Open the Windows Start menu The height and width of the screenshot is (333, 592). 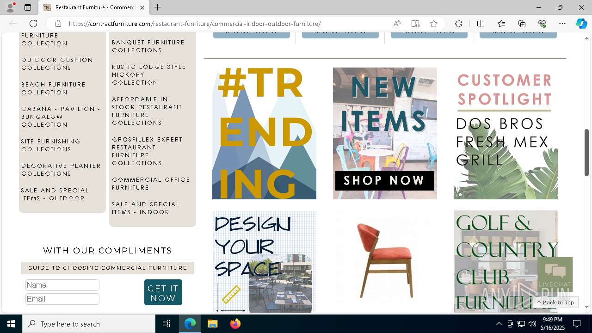11,324
